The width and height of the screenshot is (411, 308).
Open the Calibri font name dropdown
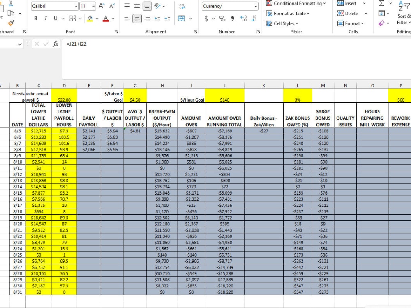(76, 6)
